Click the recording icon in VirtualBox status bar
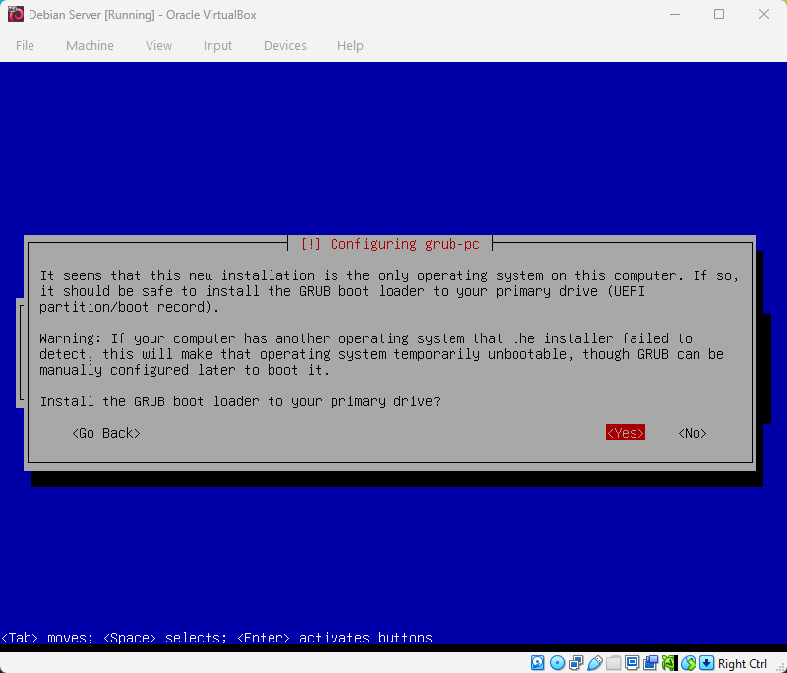 pyautogui.click(x=650, y=662)
